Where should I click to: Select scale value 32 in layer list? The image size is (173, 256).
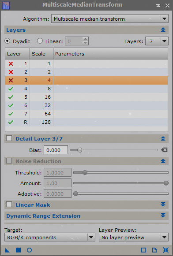pos(48,105)
